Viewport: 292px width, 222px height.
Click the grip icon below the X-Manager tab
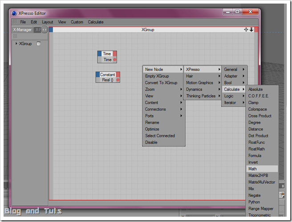coord(15,36)
